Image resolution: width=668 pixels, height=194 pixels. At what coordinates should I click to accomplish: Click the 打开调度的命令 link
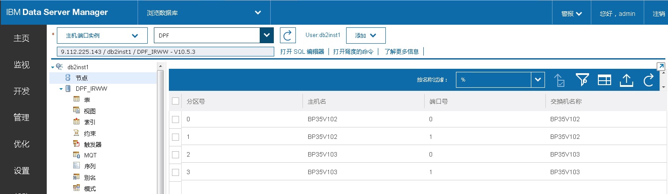click(x=353, y=52)
